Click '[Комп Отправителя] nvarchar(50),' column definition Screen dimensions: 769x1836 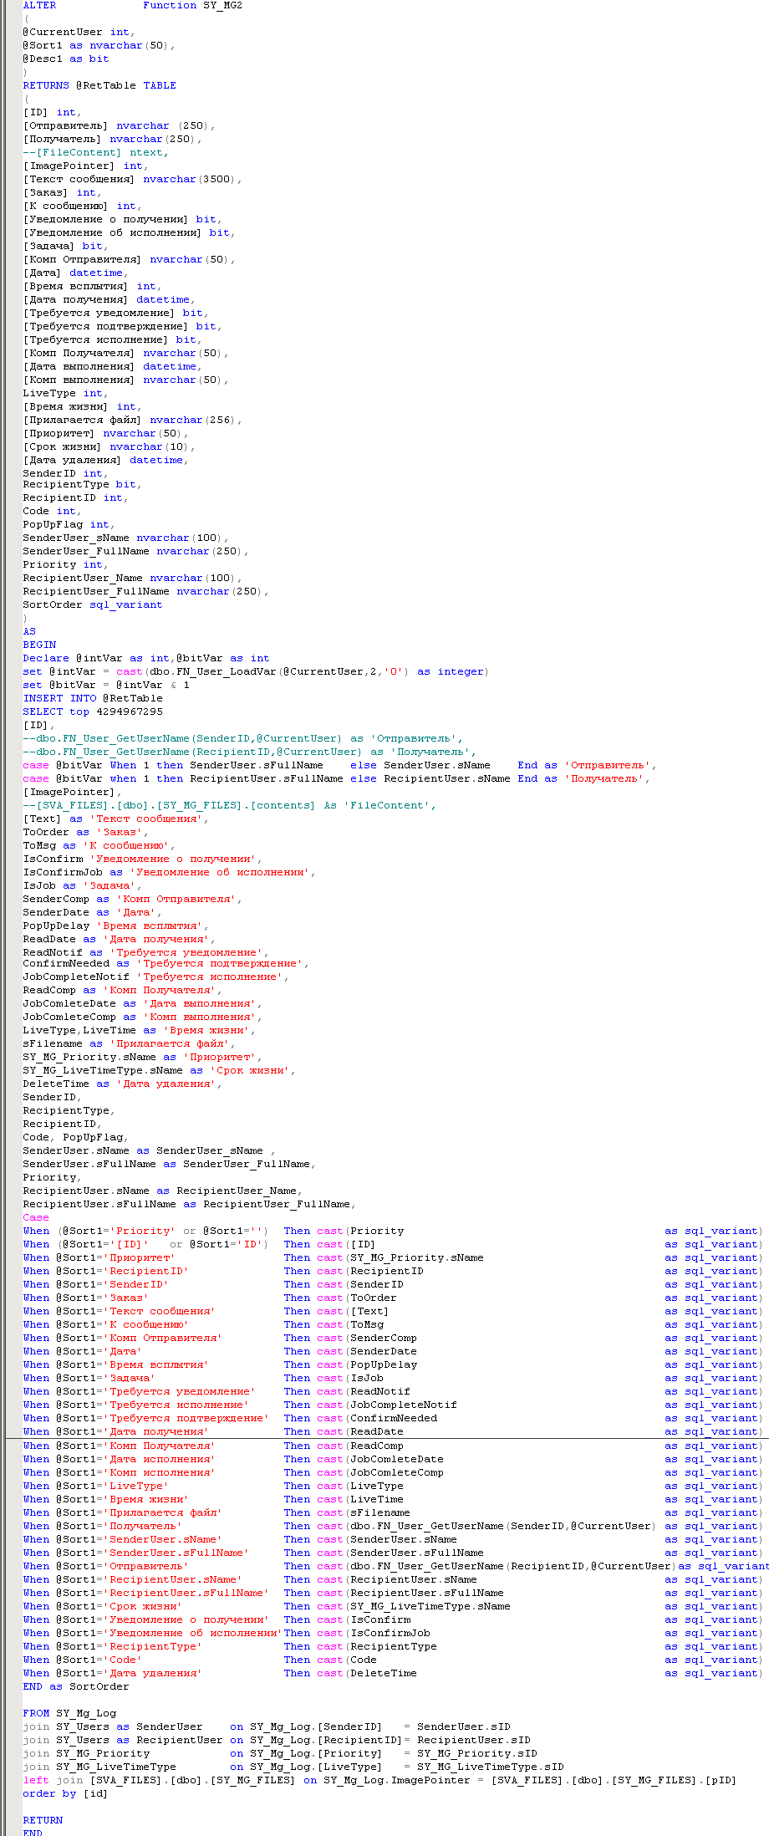(129, 259)
